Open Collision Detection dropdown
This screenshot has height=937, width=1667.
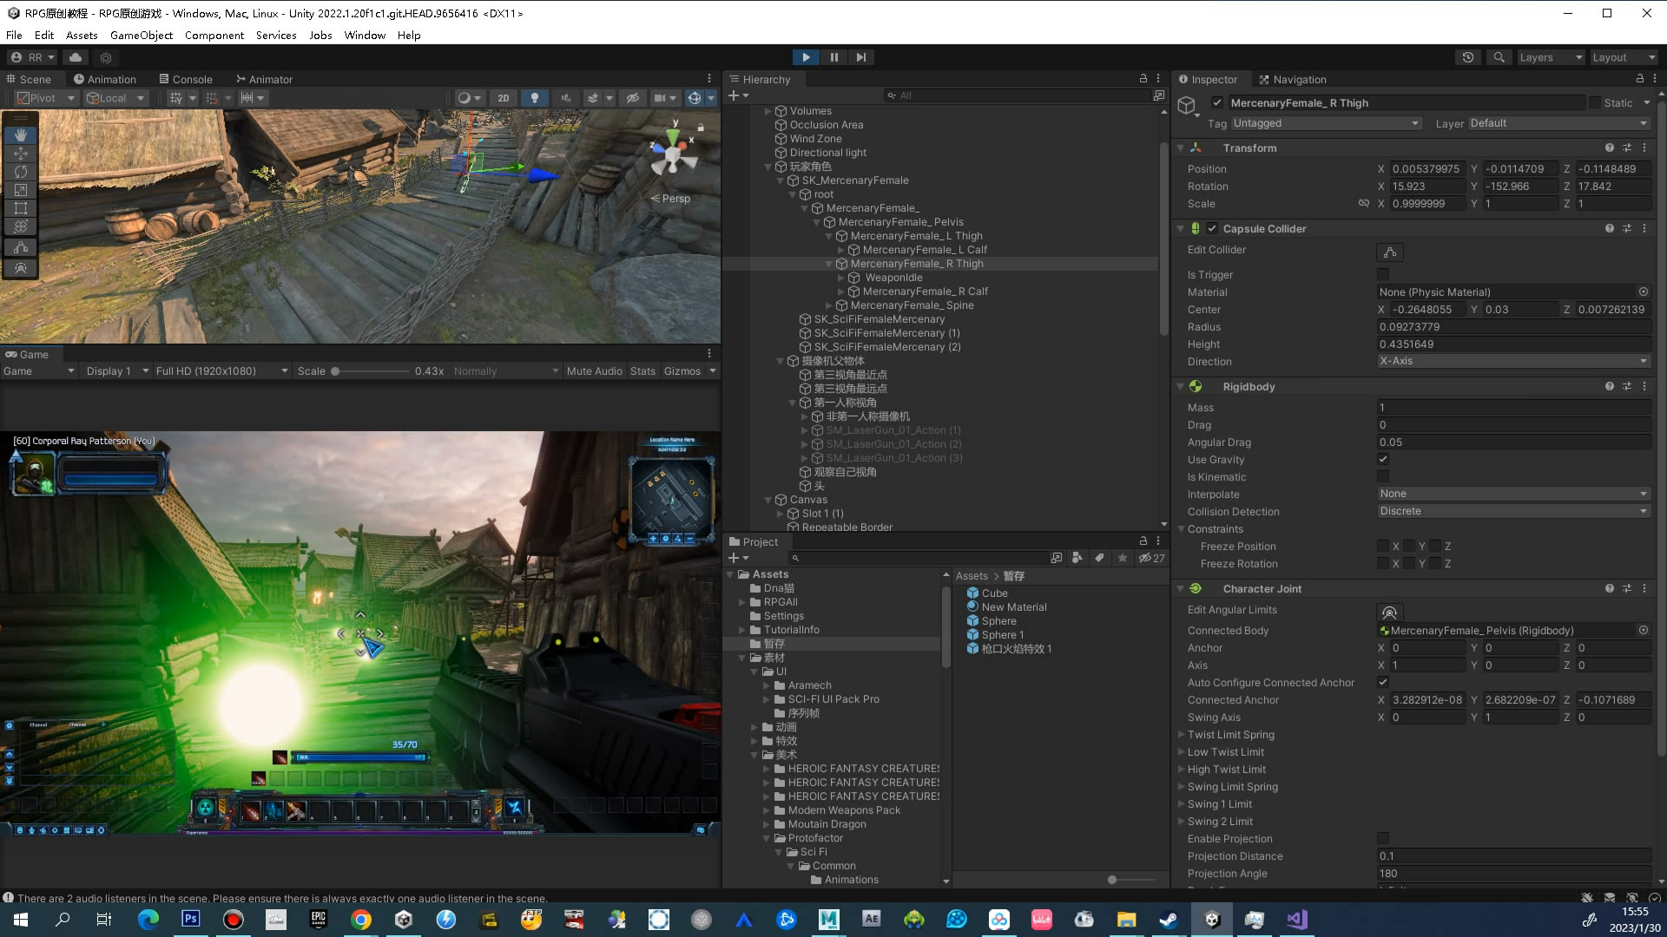(1512, 511)
